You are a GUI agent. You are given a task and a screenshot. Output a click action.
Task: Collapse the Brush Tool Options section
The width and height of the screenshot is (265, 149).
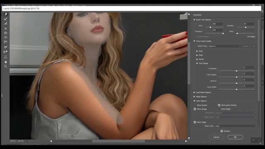[194, 20]
